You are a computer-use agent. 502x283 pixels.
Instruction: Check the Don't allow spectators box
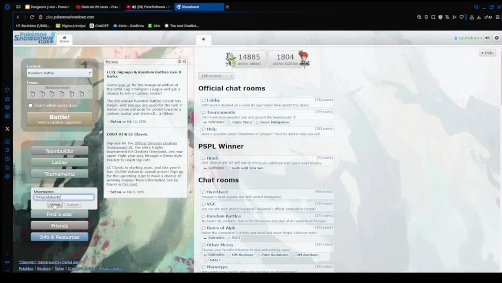coord(30,105)
